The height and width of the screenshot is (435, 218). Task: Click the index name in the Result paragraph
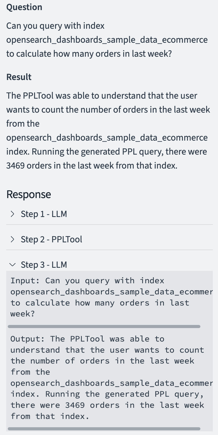[107, 138]
